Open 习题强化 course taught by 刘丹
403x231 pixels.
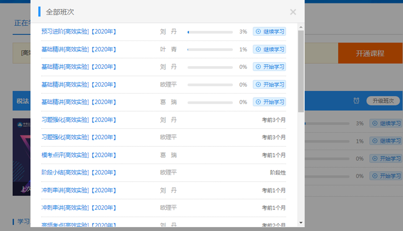79,120
